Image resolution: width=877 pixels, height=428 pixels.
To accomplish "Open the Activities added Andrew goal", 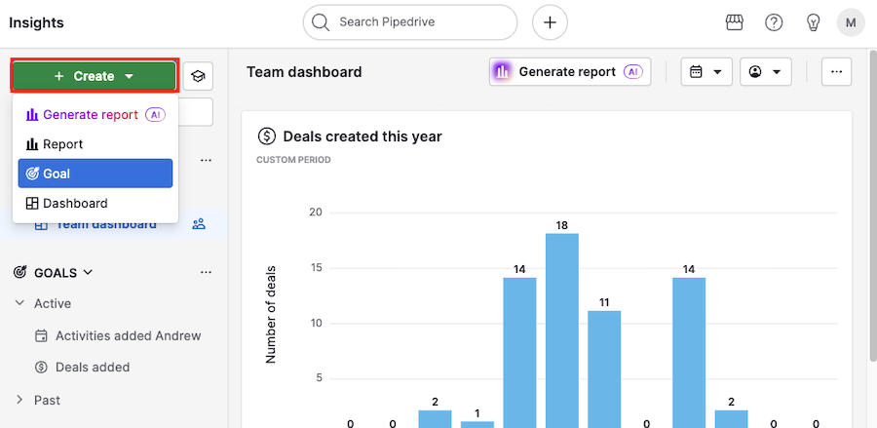I will point(128,335).
